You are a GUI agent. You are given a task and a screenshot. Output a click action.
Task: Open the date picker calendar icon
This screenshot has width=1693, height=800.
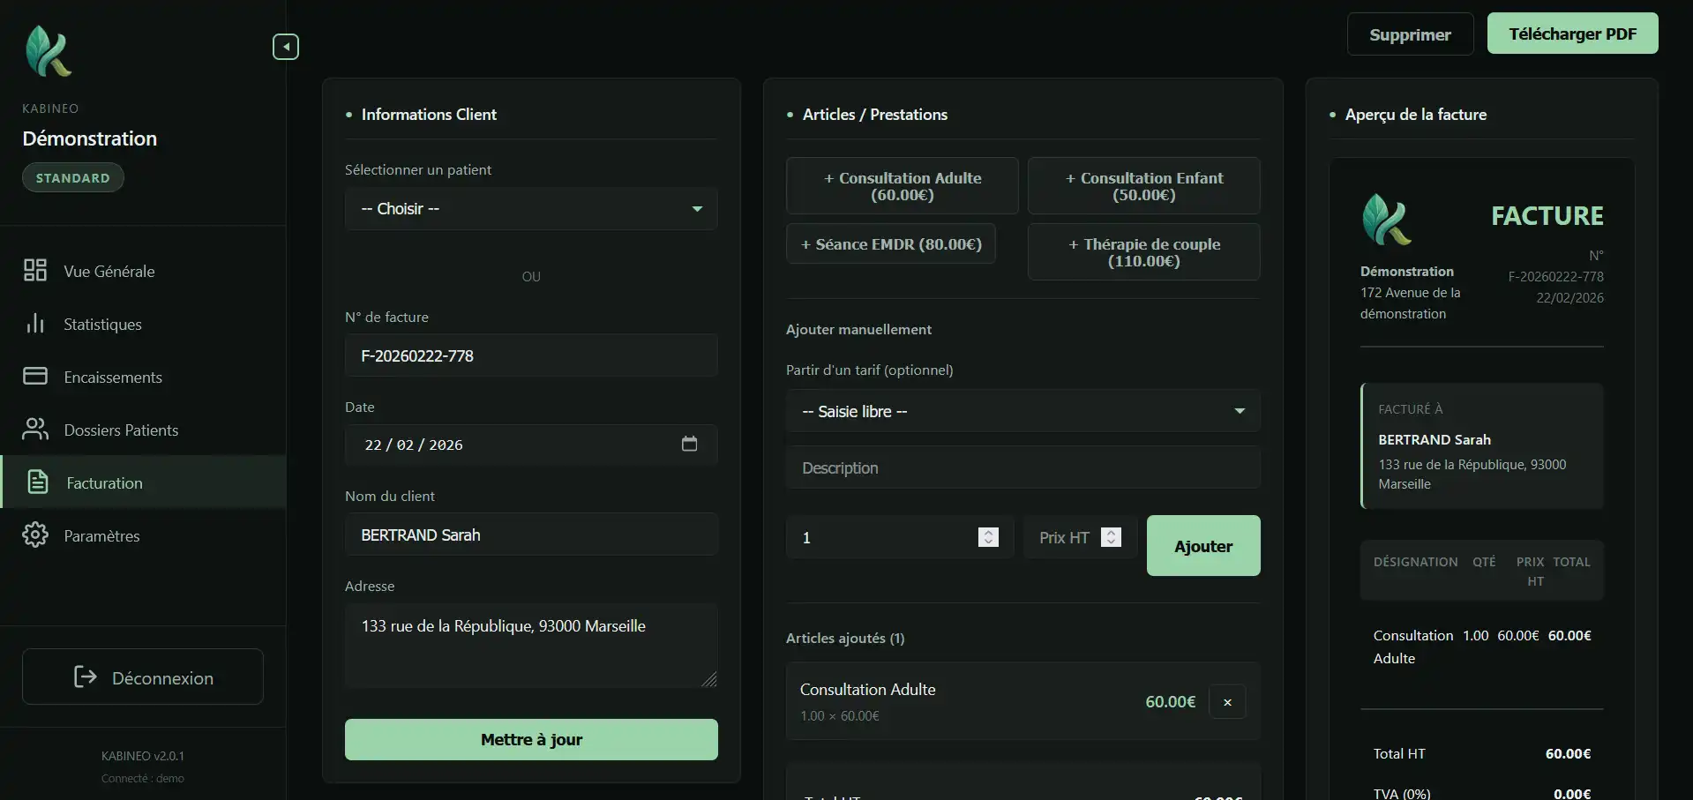[689, 444]
